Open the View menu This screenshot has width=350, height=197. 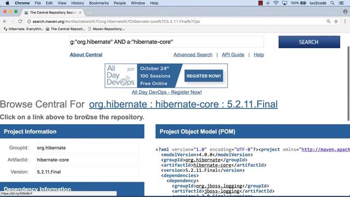pyautogui.click(x=62, y=3)
